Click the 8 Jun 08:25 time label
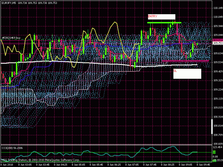The image size is (223, 167). click(168, 165)
